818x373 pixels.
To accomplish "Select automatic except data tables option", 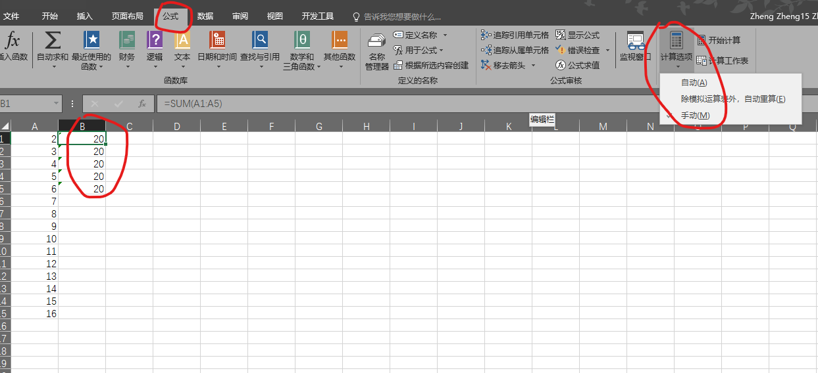I will (x=733, y=99).
